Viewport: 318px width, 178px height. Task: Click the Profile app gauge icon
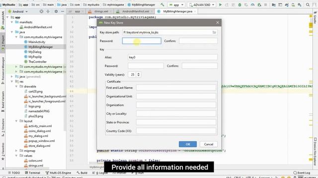pyautogui.click(x=252, y=4)
